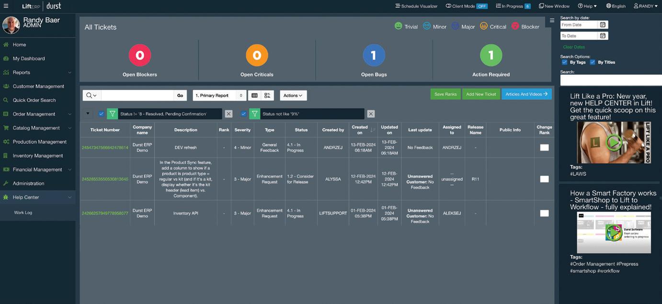Filter by Trivial severity smiley
This screenshot has height=304, width=662.
tap(398, 26)
